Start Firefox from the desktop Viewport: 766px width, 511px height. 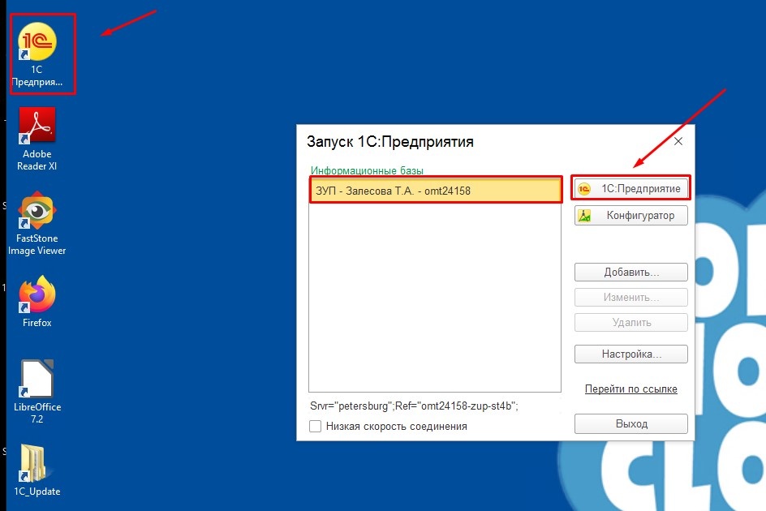pyautogui.click(x=37, y=301)
